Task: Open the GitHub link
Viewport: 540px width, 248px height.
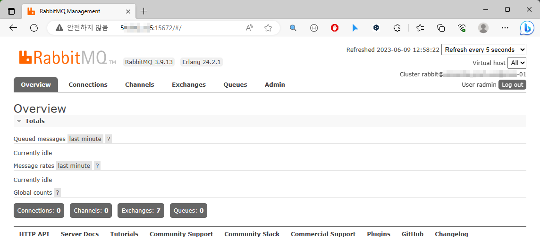Action: coord(412,234)
